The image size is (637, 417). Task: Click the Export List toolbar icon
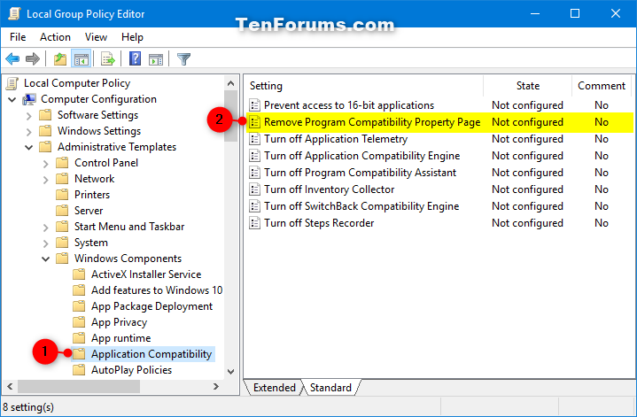(x=108, y=59)
